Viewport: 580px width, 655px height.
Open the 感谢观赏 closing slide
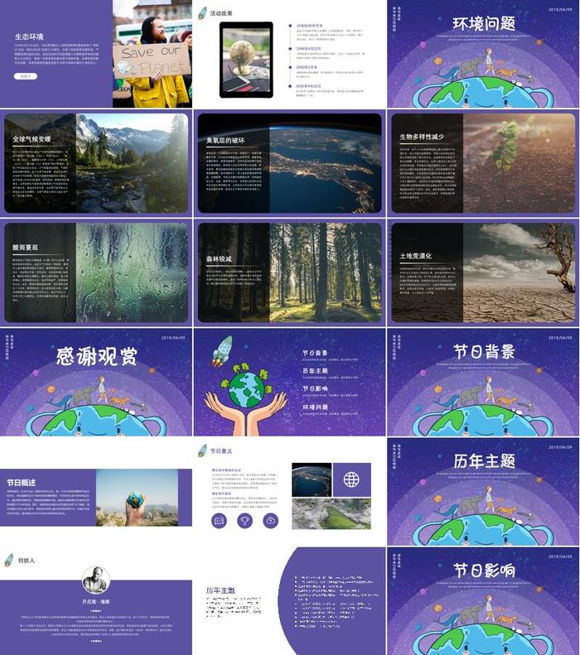point(96,382)
